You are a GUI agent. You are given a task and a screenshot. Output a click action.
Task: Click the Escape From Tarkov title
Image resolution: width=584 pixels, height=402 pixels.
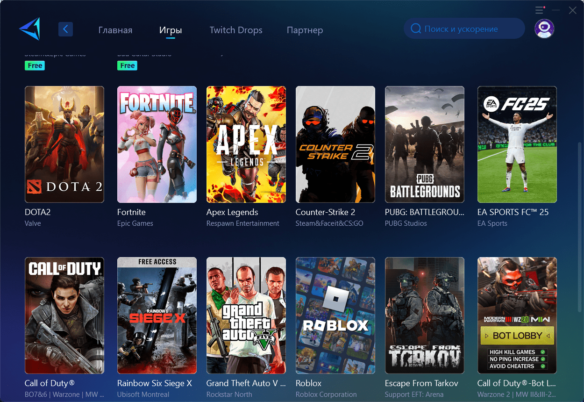click(x=421, y=383)
